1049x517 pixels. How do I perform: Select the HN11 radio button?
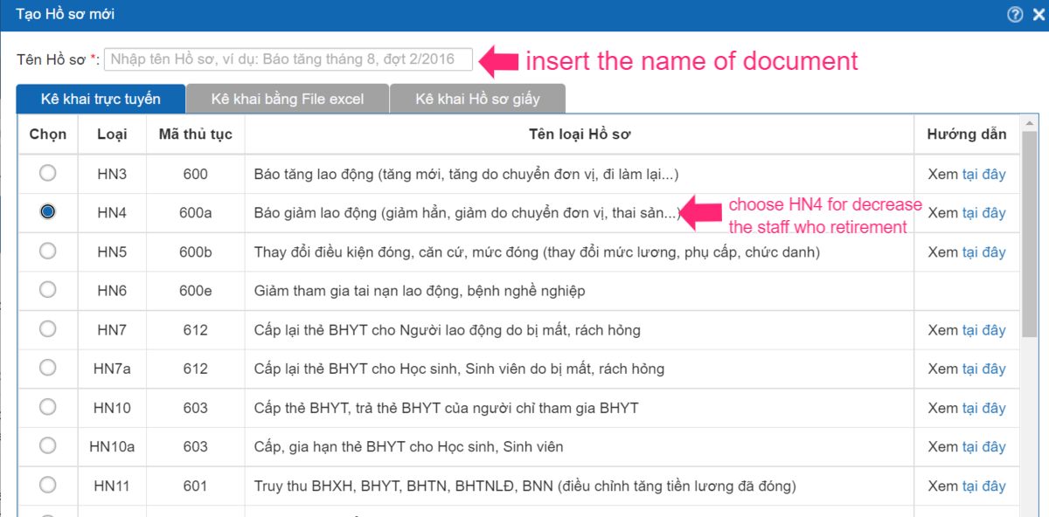click(x=48, y=485)
